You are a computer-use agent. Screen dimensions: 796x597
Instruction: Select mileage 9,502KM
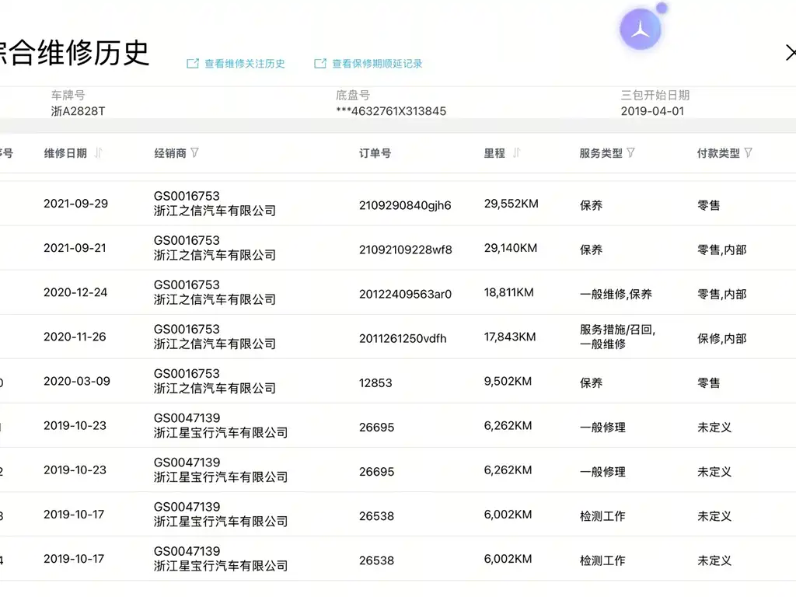(x=508, y=381)
